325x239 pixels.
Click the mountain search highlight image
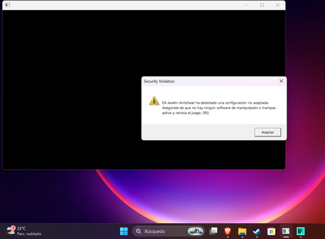[x=195, y=231]
